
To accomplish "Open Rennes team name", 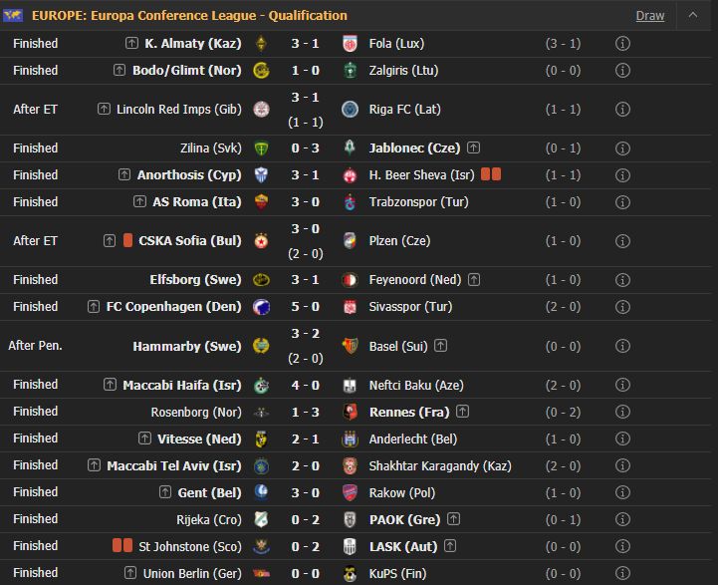I will (x=409, y=413).
